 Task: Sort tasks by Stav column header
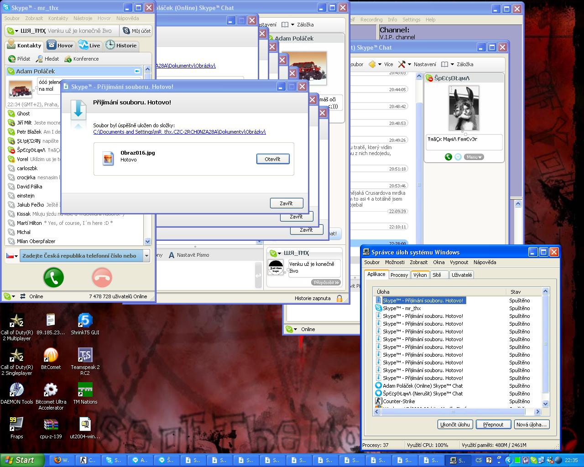coord(524,291)
